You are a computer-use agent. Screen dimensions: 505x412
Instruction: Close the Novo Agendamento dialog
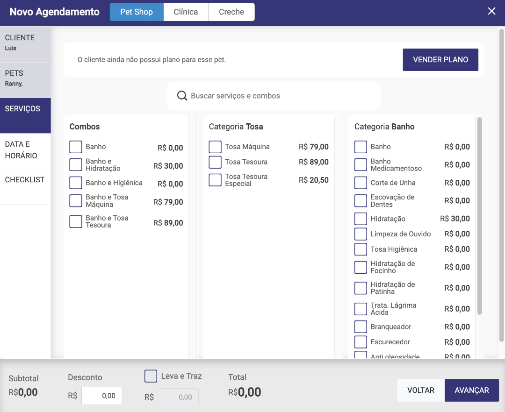pyautogui.click(x=491, y=12)
